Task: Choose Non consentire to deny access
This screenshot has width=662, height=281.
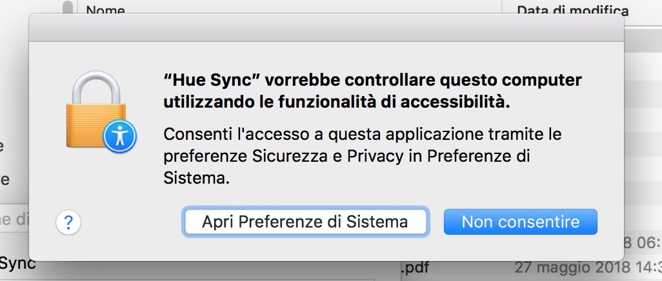Action: tap(520, 222)
